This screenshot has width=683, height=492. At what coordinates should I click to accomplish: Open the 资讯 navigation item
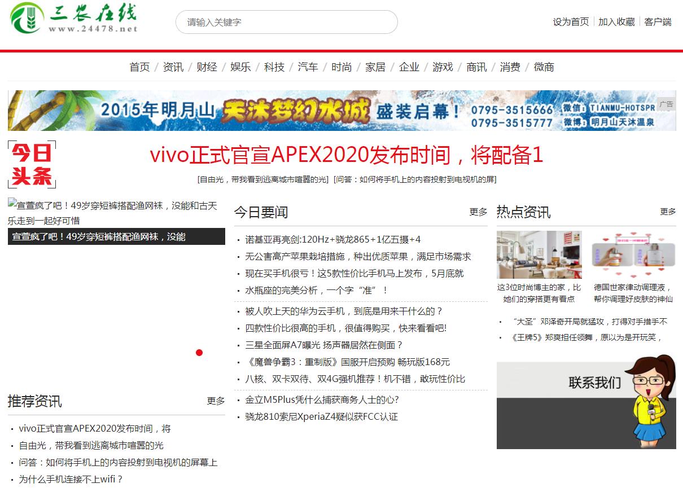point(173,67)
